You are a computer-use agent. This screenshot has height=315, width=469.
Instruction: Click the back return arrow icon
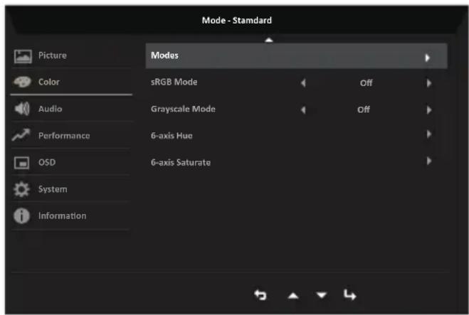coord(260,295)
